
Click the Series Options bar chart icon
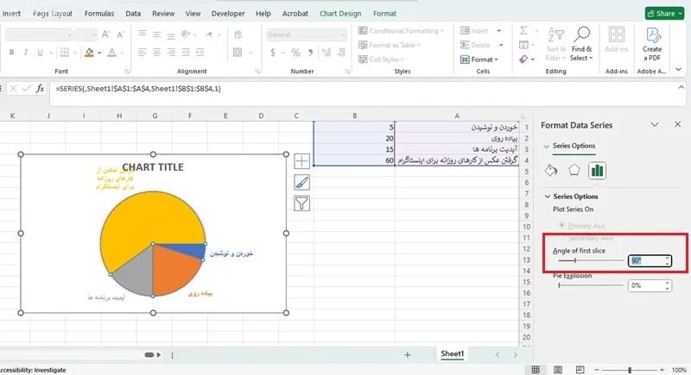tap(597, 170)
